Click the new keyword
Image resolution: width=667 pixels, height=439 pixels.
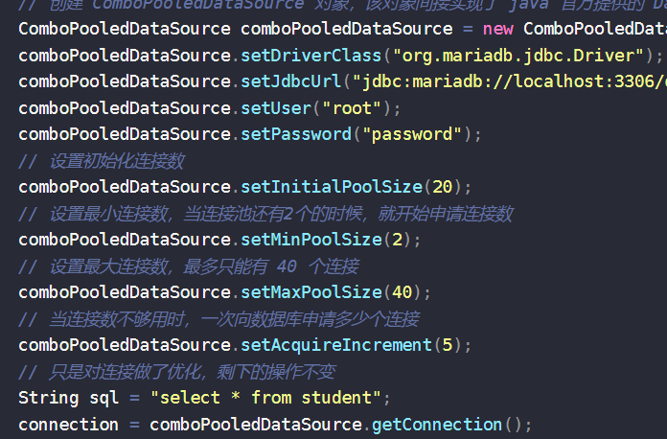click(498, 29)
